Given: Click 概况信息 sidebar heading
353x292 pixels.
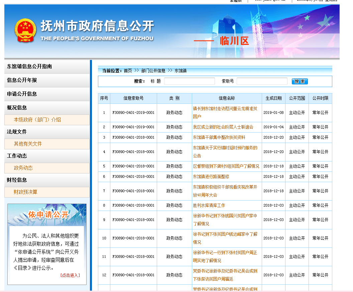Looking at the screenshot, I should coord(47,108).
